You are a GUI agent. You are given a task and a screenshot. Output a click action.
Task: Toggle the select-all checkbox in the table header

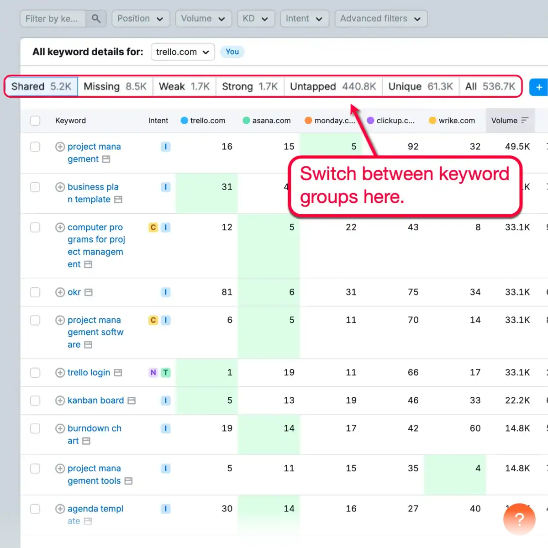click(x=35, y=121)
